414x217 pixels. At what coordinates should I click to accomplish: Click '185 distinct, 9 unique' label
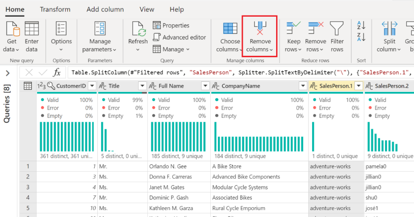tap(177, 156)
